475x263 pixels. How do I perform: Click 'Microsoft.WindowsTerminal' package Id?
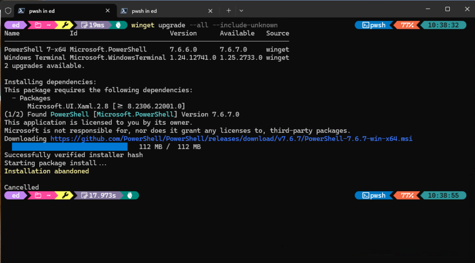(118, 58)
